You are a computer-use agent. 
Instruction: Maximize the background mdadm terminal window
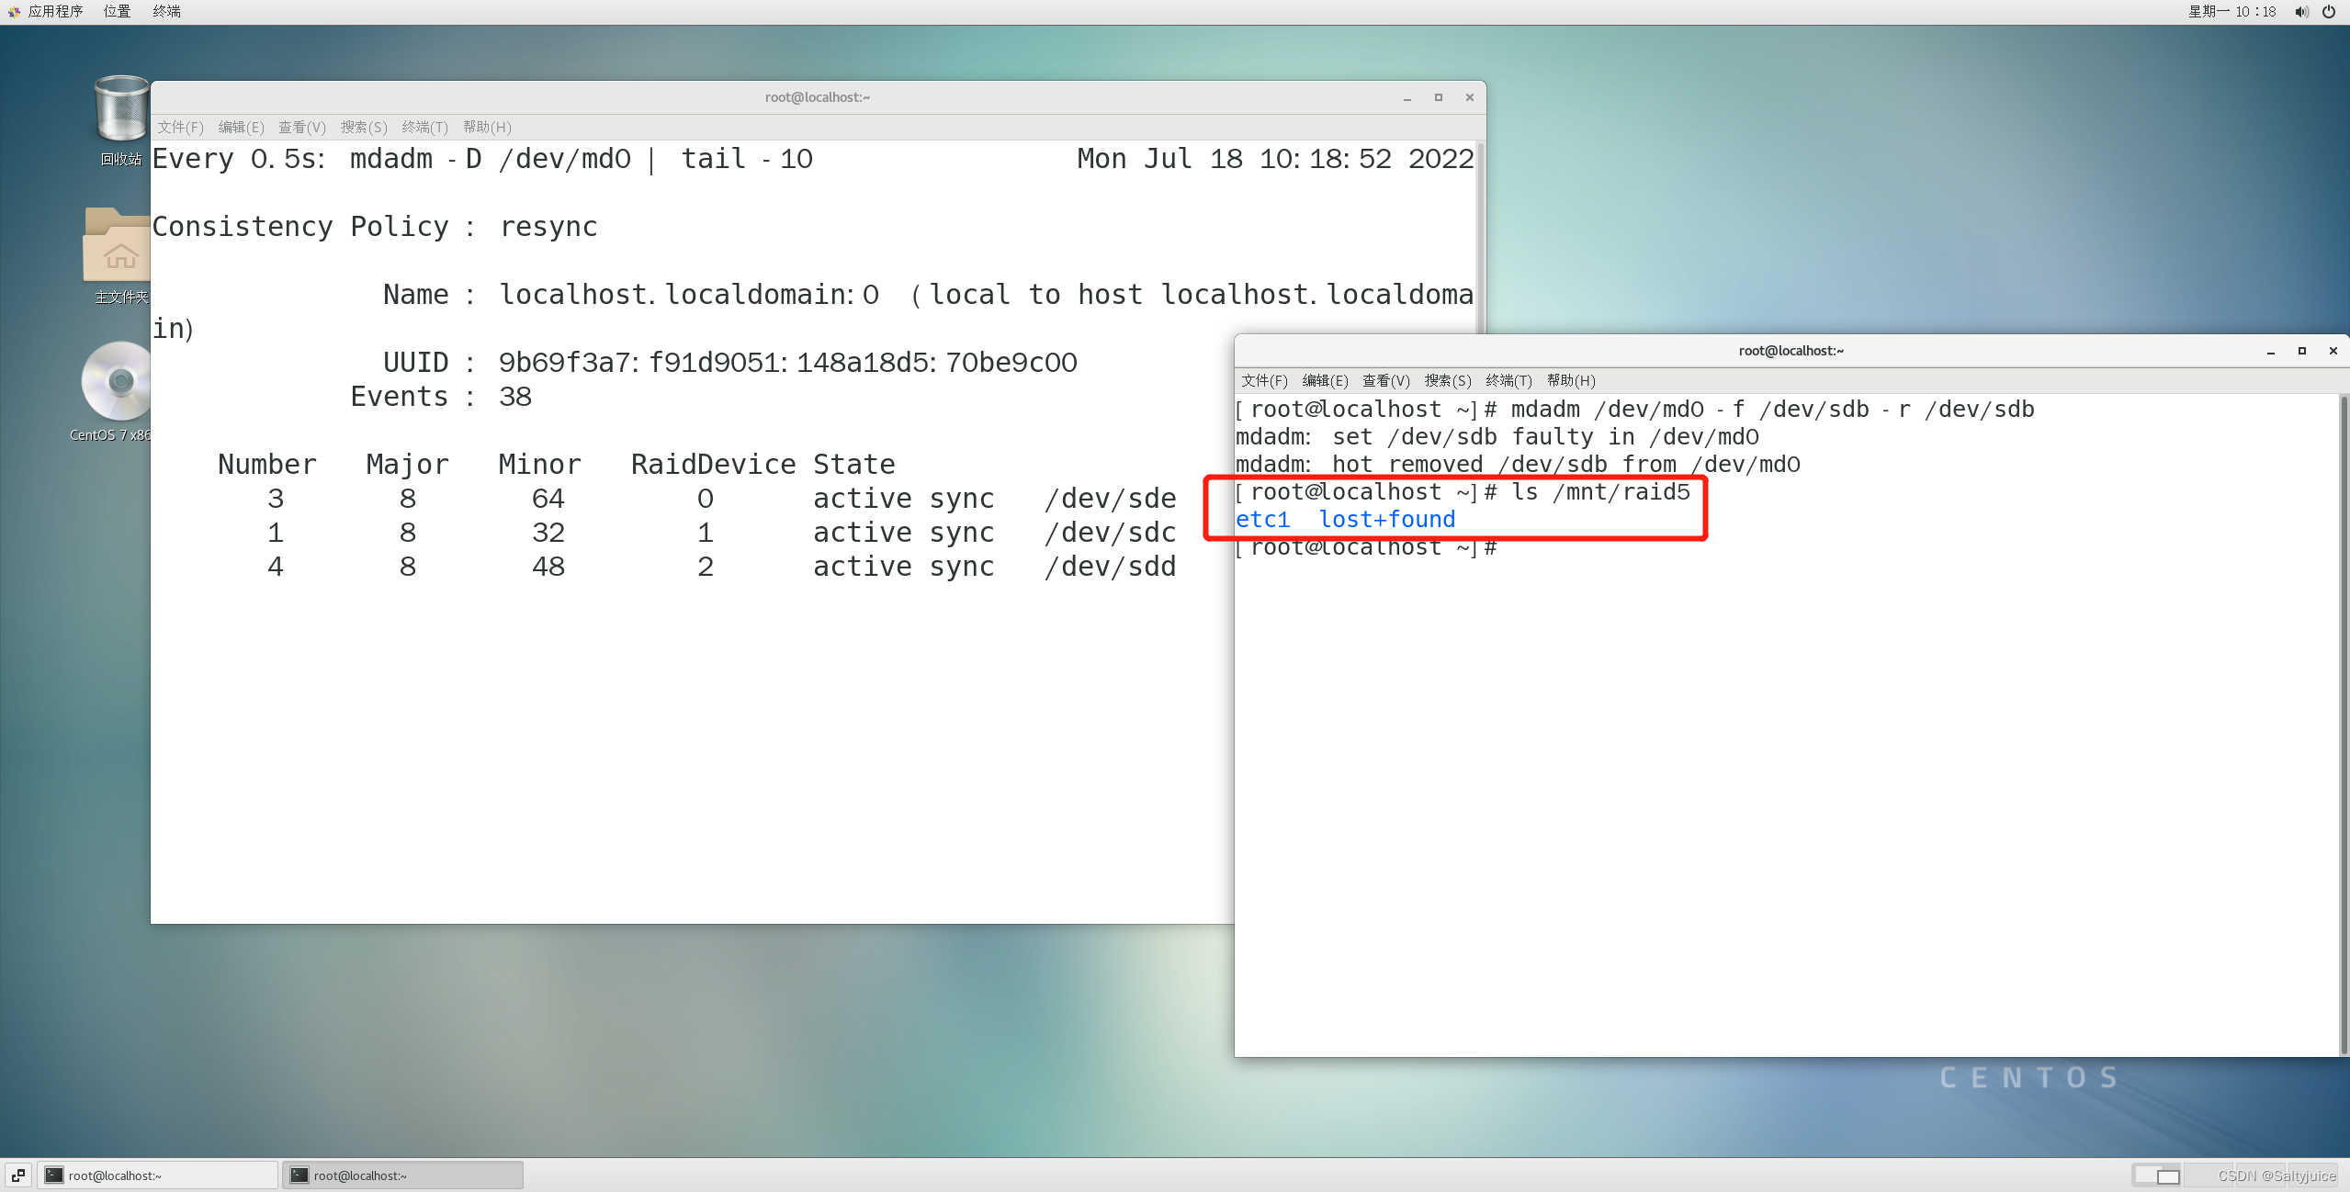[1438, 97]
